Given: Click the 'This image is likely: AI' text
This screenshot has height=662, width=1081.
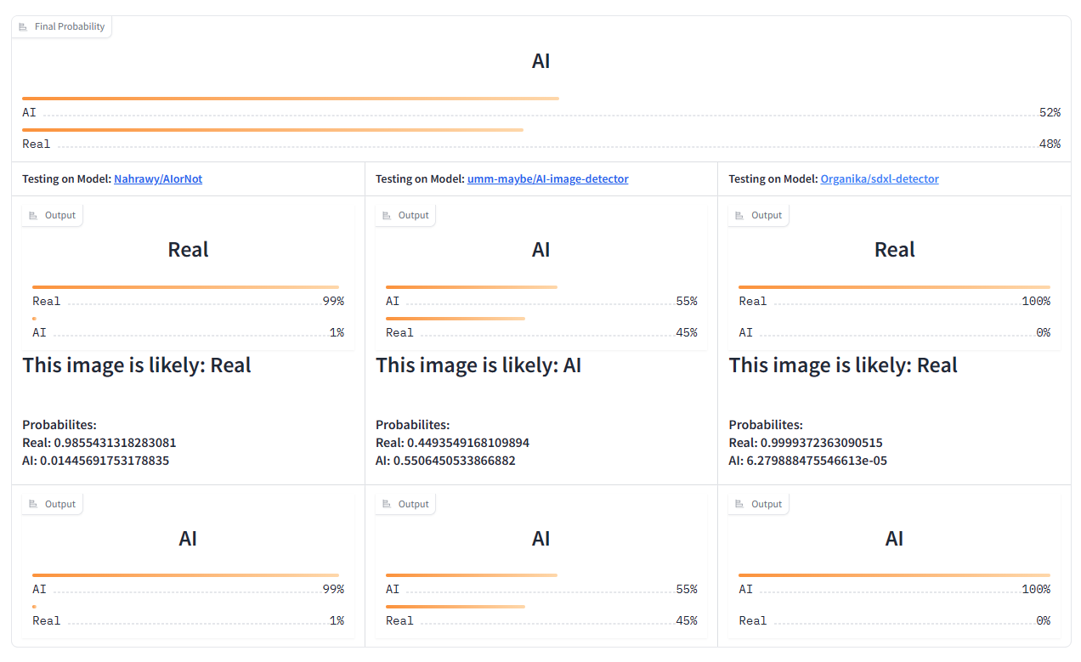Looking at the screenshot, I should (x=478, y=365).
